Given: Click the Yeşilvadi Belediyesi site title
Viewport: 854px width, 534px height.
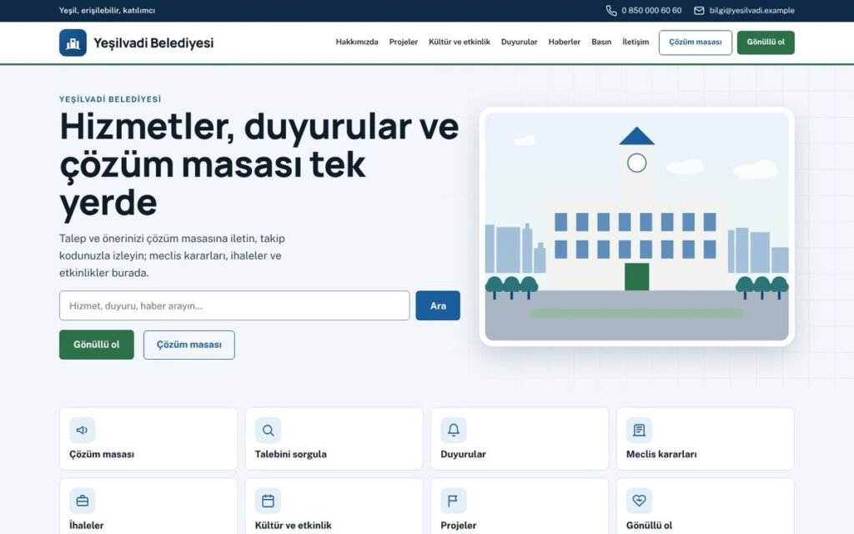Looking at the screenshot, I should pos(153,43).
